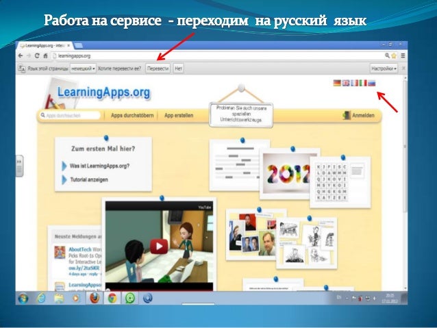Reload the learningapps.org page
Viewport: 437px width, 328px height.
37,55
